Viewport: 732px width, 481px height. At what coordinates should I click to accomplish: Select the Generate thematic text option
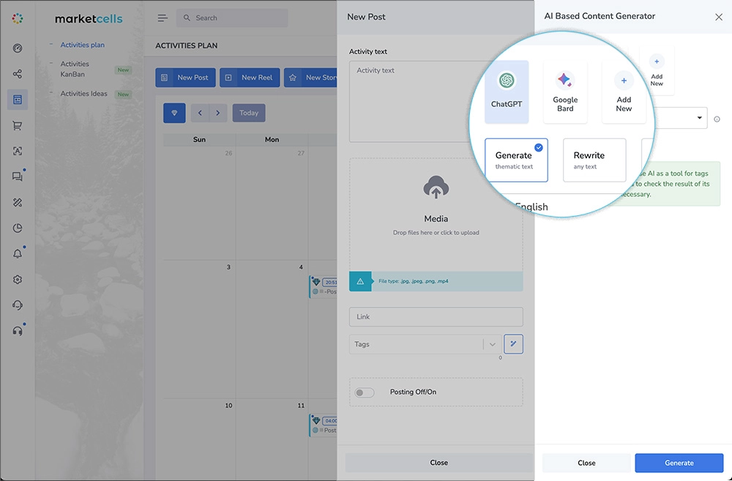(x=515, y=160)
